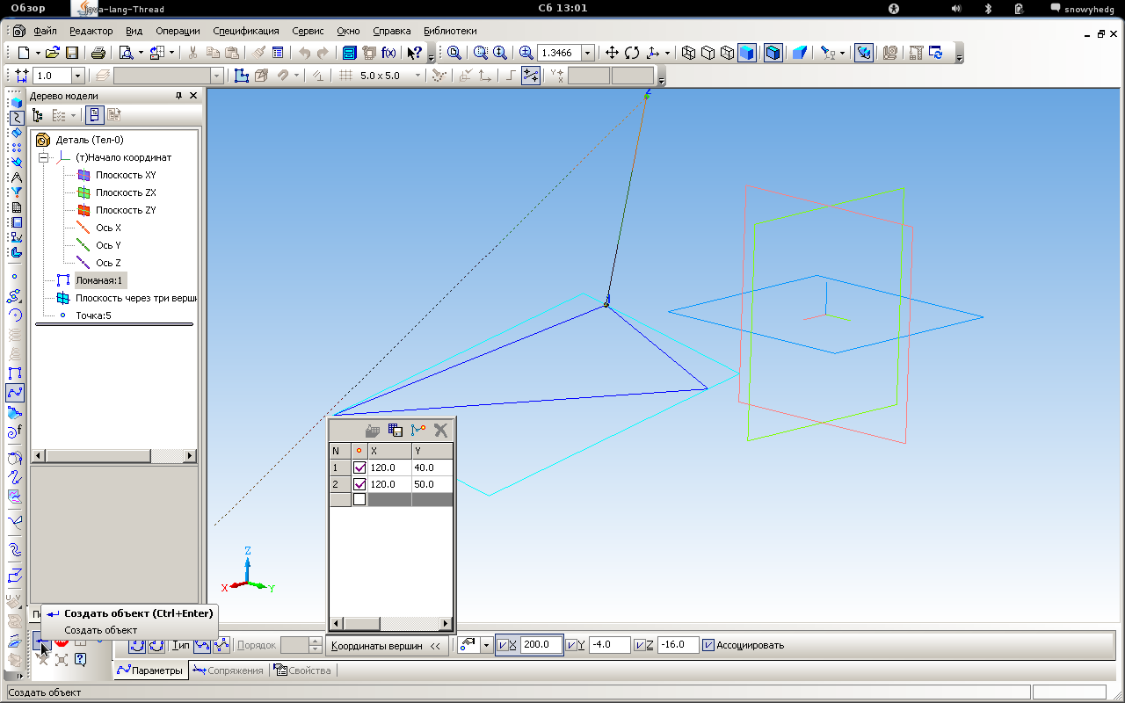Select the polyline tool in left toolbar
Screen dimensions: 1125x703
tap(15, 373)
